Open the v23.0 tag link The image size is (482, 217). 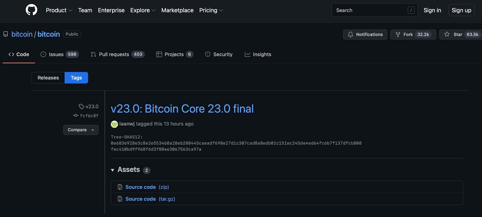click(92, 107)
